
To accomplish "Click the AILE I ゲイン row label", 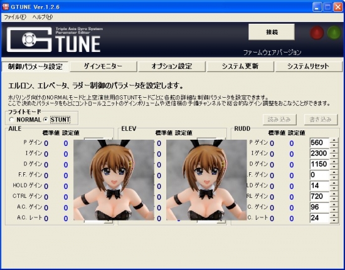I will click(x=34, y=153).
